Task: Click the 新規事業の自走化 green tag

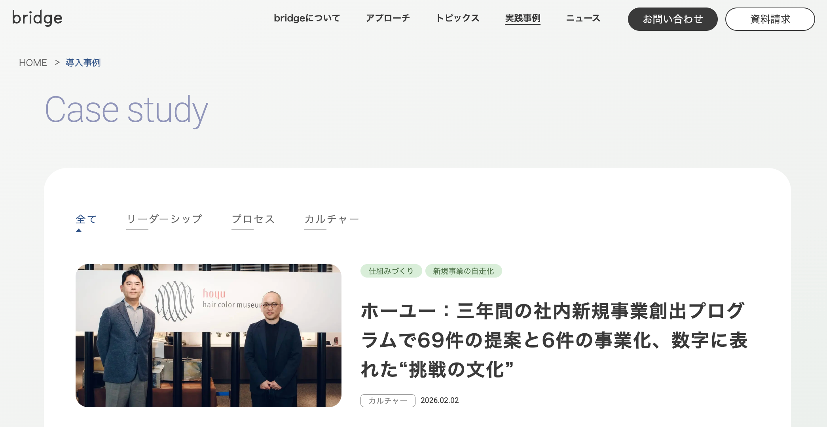Action: [x=463, y=271]
